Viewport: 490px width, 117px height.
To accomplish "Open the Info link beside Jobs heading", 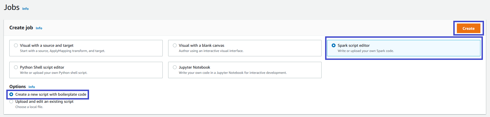I will [25, 9].
